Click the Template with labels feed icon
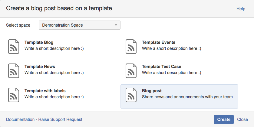The width and height of the screenshot is (254, 127). 14,94
